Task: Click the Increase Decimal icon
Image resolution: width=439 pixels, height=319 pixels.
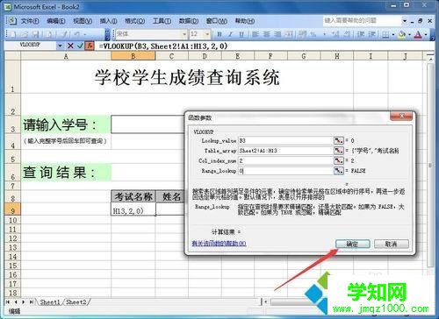Action: (x=335, y=34)
